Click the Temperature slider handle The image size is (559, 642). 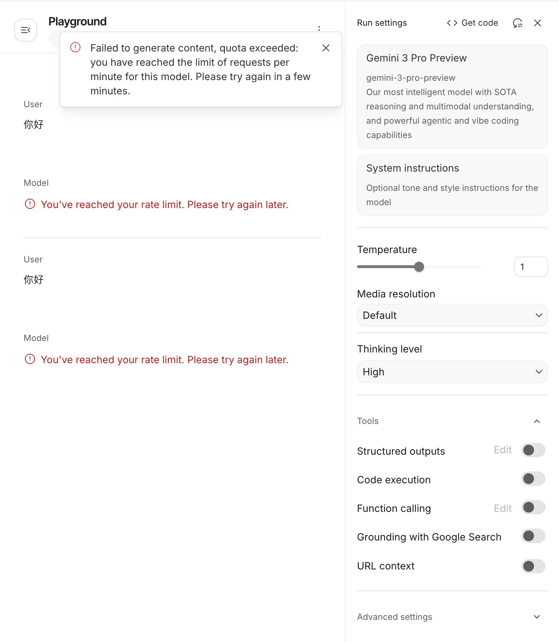pos(419,267)
